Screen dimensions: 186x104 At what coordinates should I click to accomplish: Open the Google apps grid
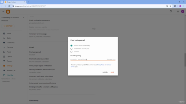click(x=178, y=12)
